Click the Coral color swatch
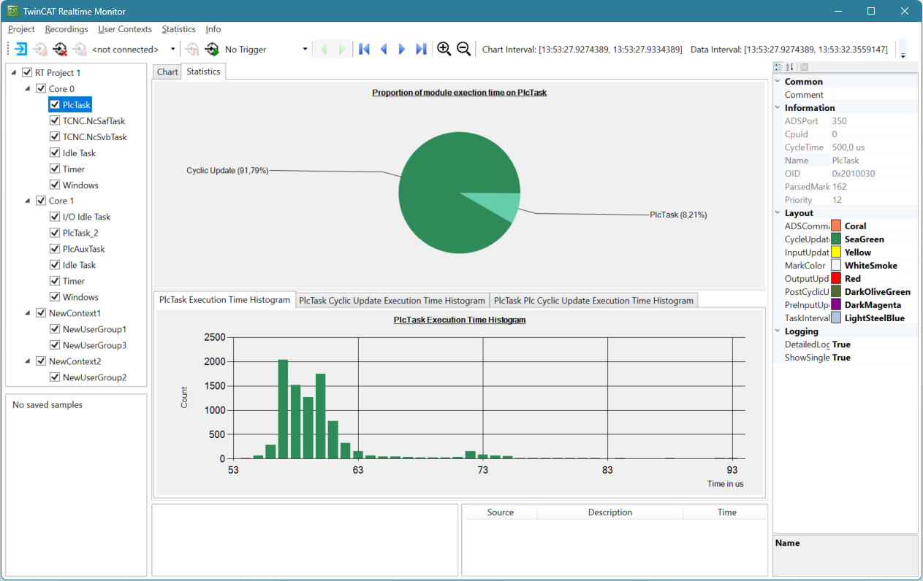This screenshot has height=581, width=923. tap(836, 226)
